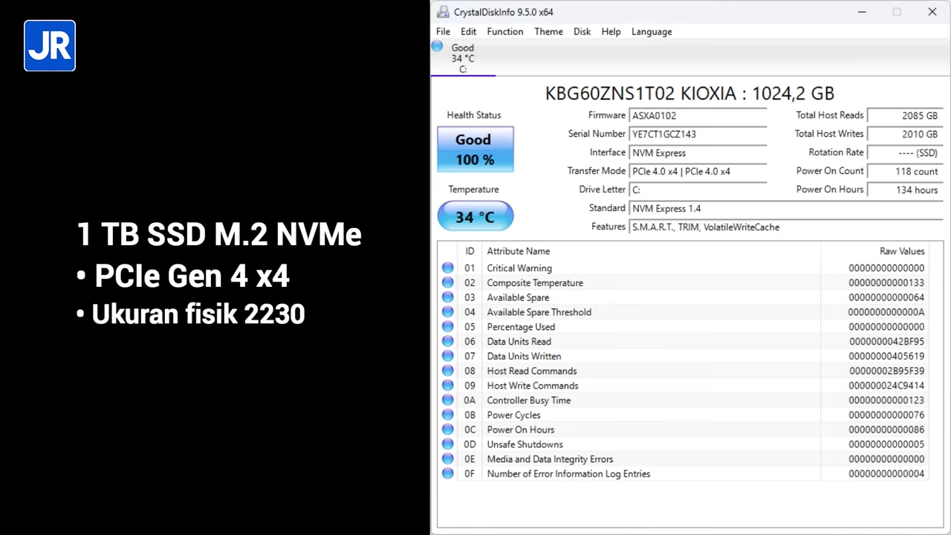Click the status orb for Error Information Log Entries
This screenshot has height=535, width=951.
(447, 473)
